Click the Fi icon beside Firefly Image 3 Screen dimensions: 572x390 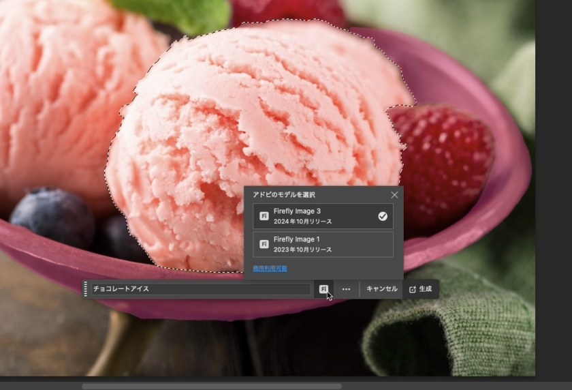coord(264,216)
